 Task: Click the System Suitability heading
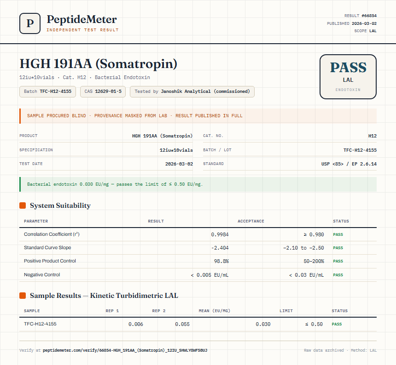[60, 205]
